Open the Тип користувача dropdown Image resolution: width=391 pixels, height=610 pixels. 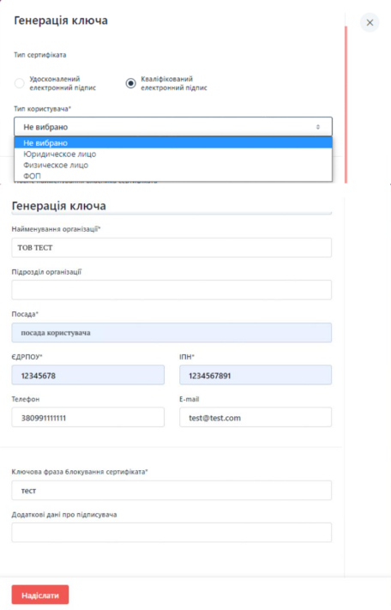173,127
